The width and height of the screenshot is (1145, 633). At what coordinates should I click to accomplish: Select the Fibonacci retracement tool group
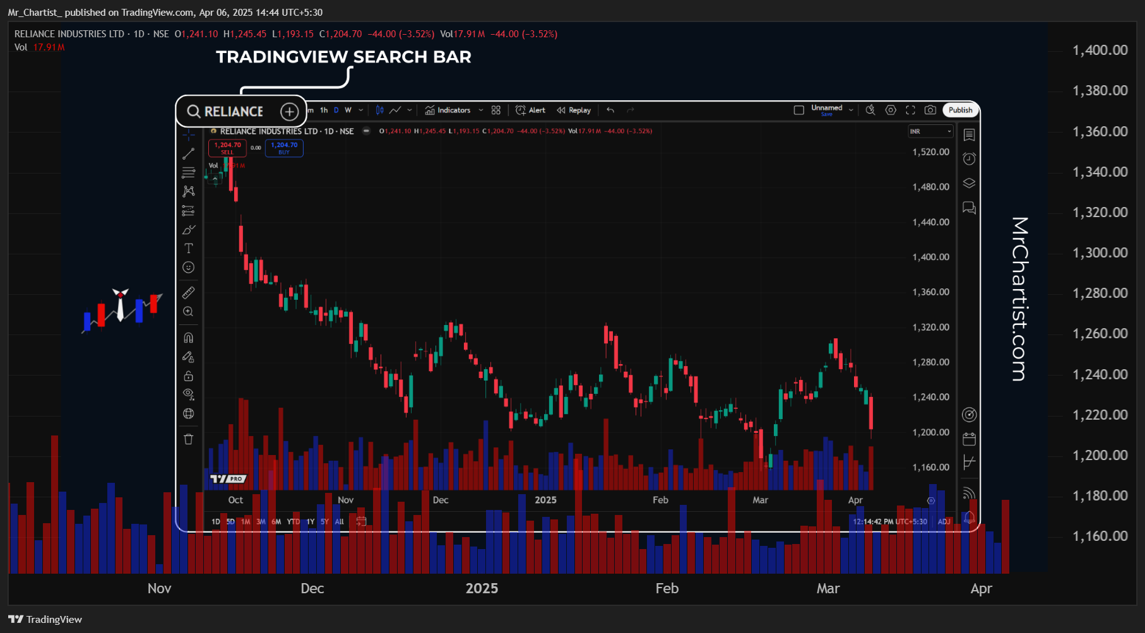188,173
